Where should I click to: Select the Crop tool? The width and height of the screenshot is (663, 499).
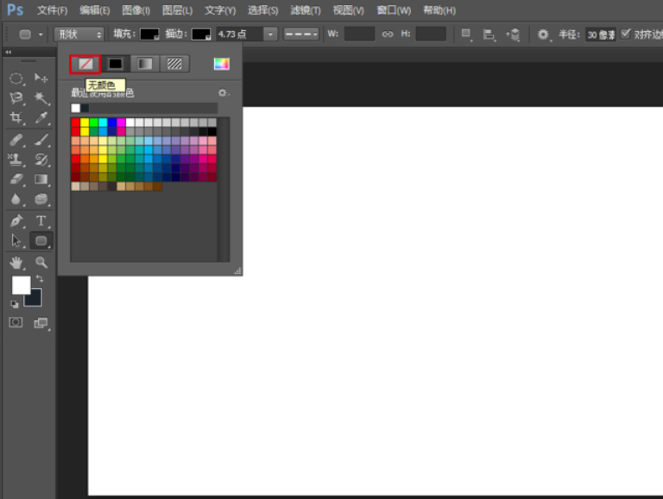tap(16, 117)
